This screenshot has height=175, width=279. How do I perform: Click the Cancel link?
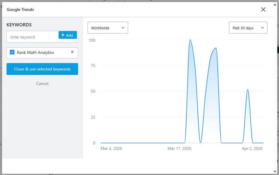click(x=42, y=84)
